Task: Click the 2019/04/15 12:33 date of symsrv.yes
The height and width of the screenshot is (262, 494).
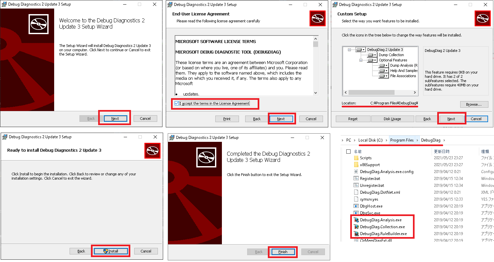Action: (x=448, y=199)
